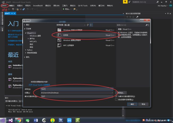Toggle 为解决方案创建目录 checkbox
This screenshot has width=173, height=123.
tap(116, 96)
